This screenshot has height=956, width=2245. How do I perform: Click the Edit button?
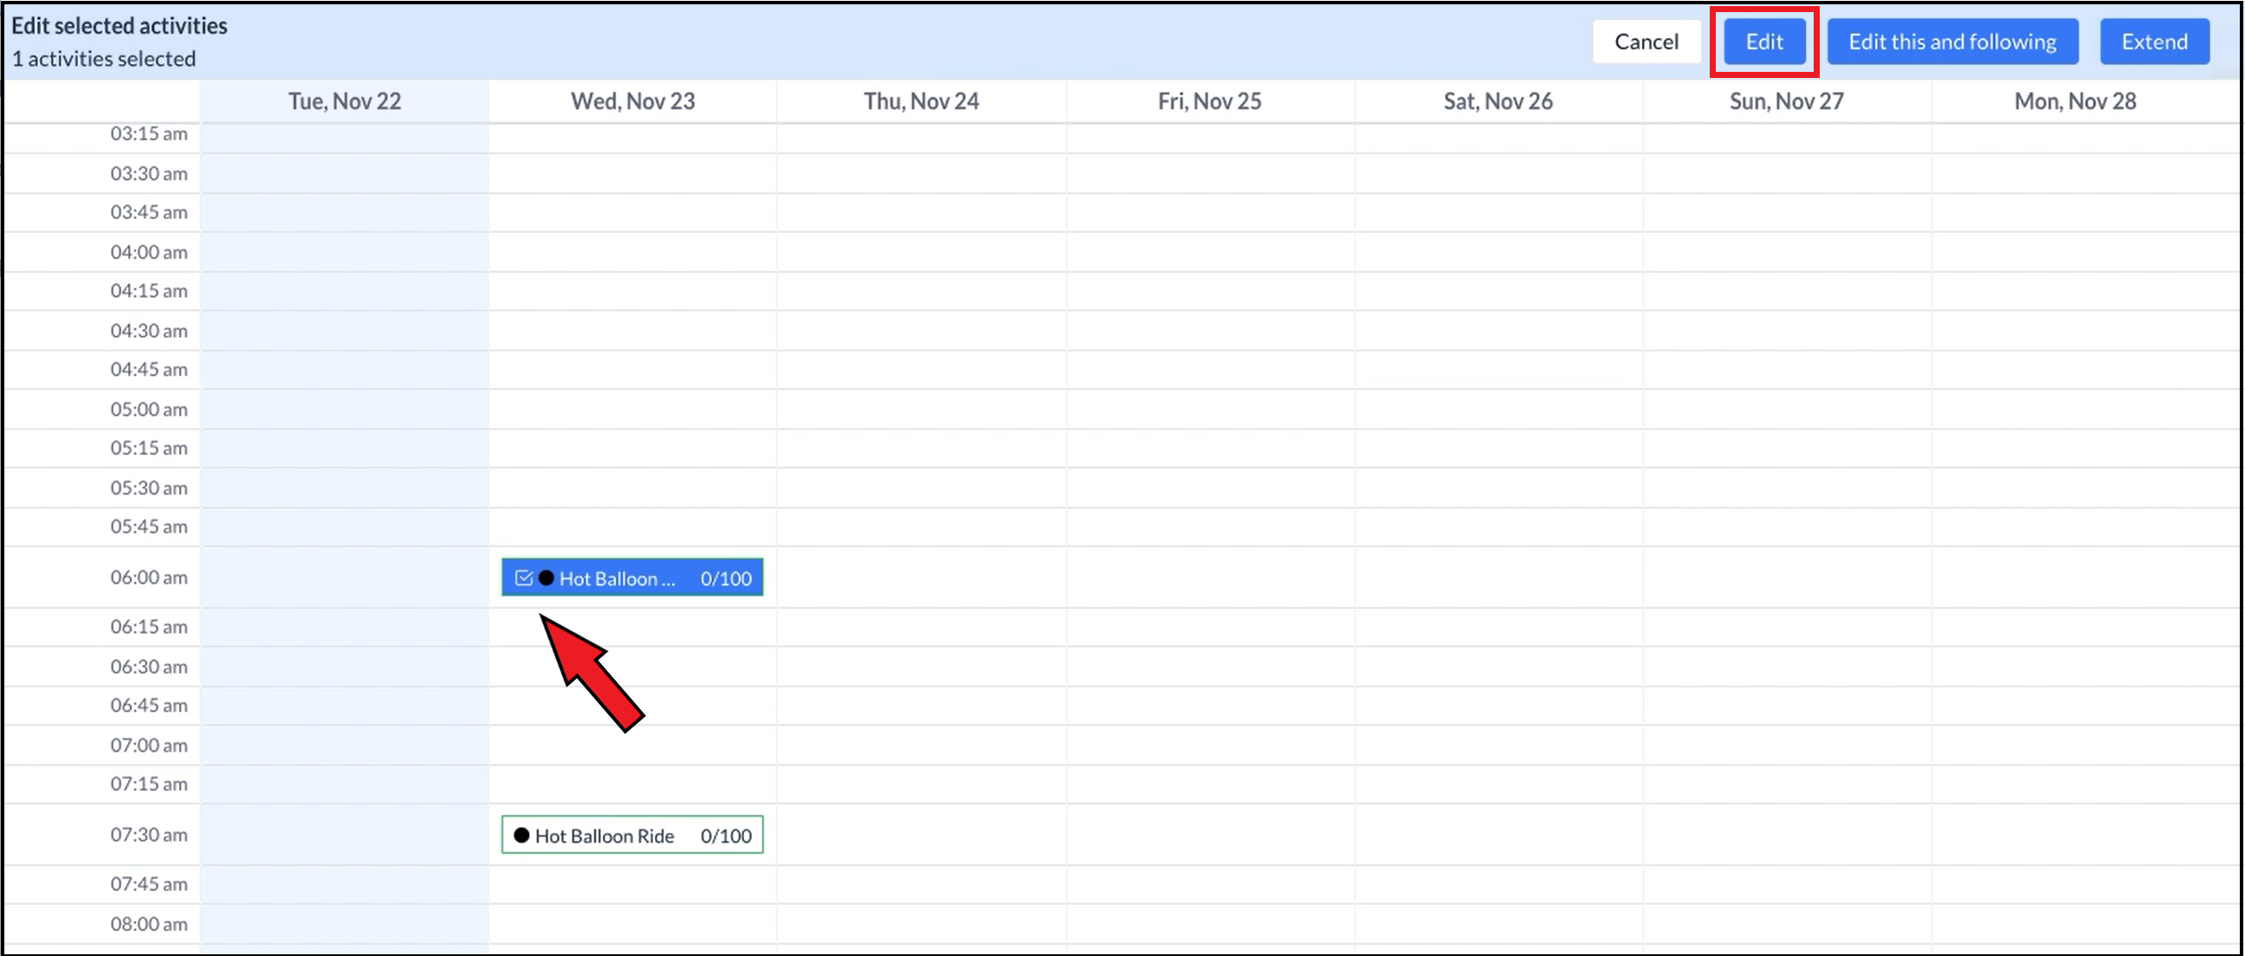tap(1763, 40)
